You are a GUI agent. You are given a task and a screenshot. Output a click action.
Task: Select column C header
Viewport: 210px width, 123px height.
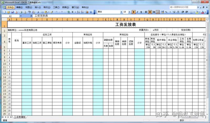[27, 20]
